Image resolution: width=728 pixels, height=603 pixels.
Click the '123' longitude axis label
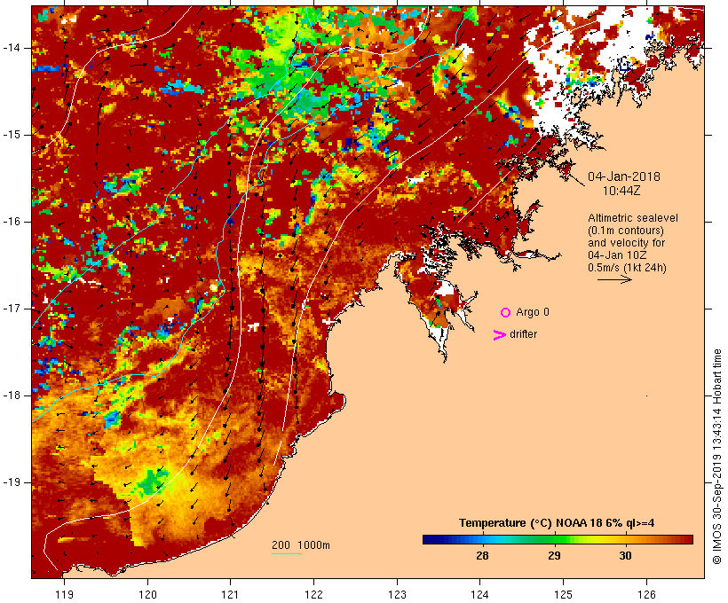pos(397,595)
